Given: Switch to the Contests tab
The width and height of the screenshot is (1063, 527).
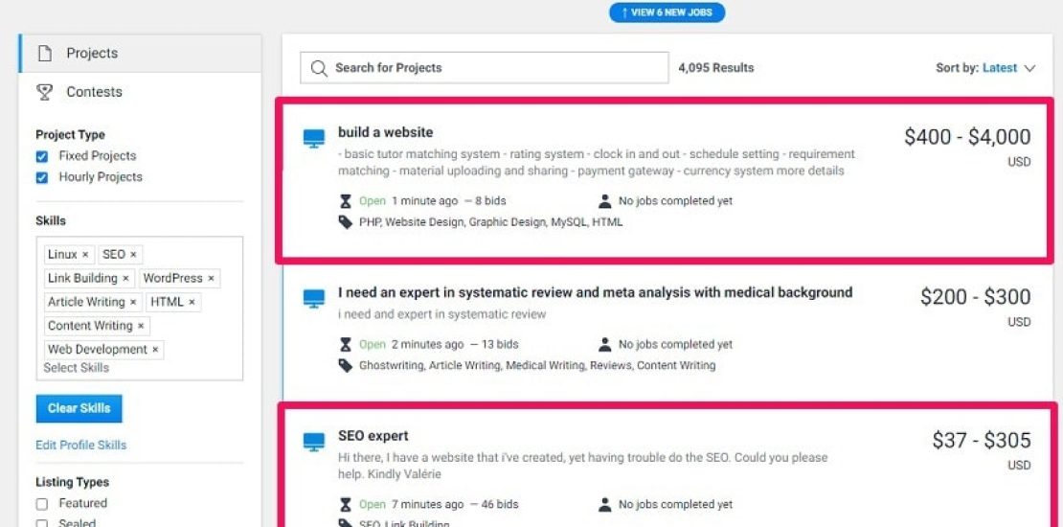Looking at the screenshot, I should (94, 92).
